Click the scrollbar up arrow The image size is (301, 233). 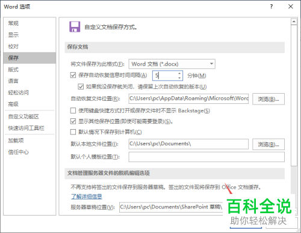(x=294, y=22)
